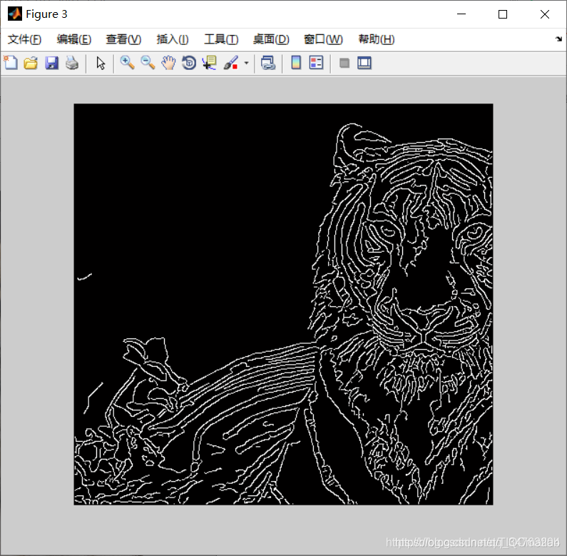Open the 文件(F) menu
This screenshot has height=556, width=567.
click(x=24, y=39)
